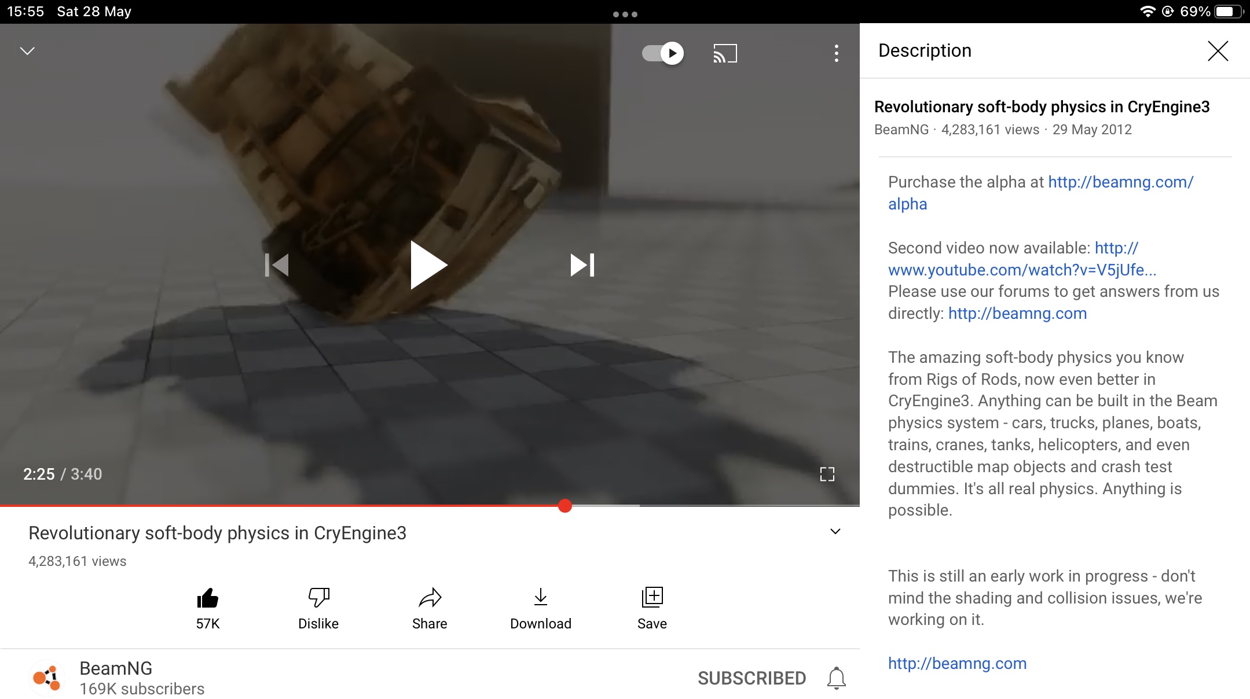1250x699 pixels.
Task: Toggle the autoplay switch
Action: click(x=663, y=53)
